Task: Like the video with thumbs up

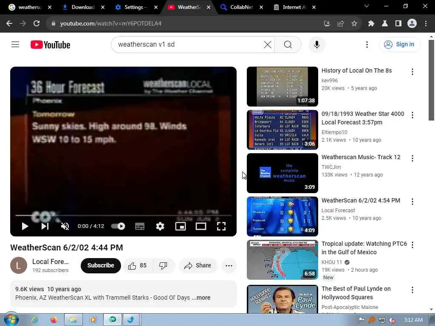Action: [137, 266]
